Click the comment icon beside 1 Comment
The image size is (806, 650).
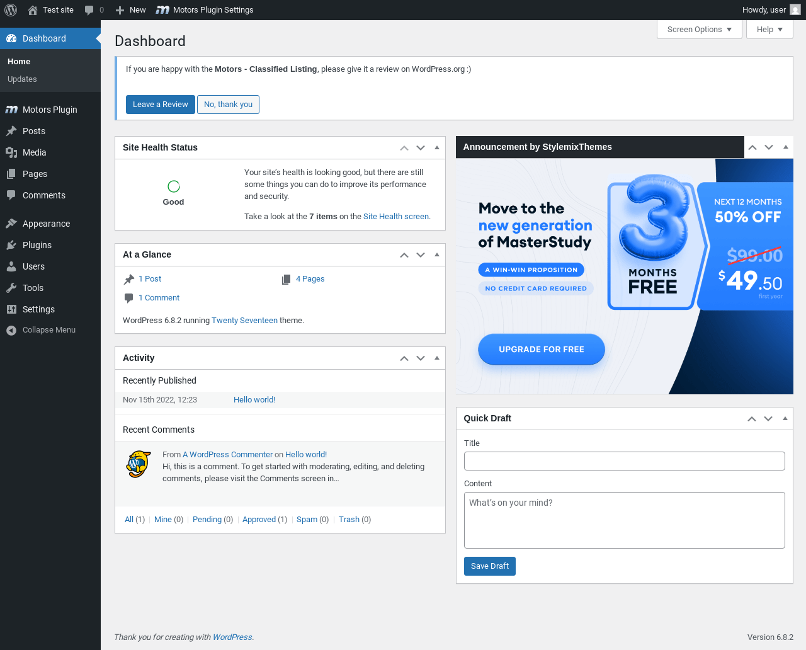[129, 298]
